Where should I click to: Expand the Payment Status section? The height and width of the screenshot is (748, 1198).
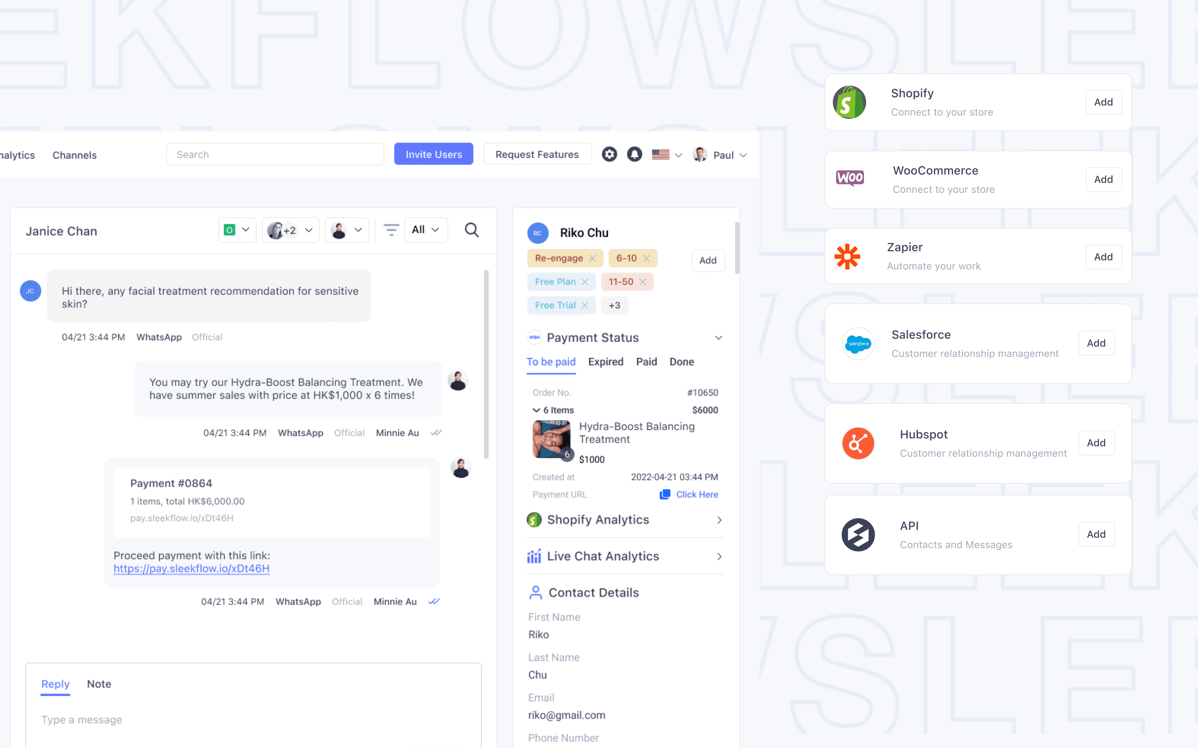(x=718, y=337)
